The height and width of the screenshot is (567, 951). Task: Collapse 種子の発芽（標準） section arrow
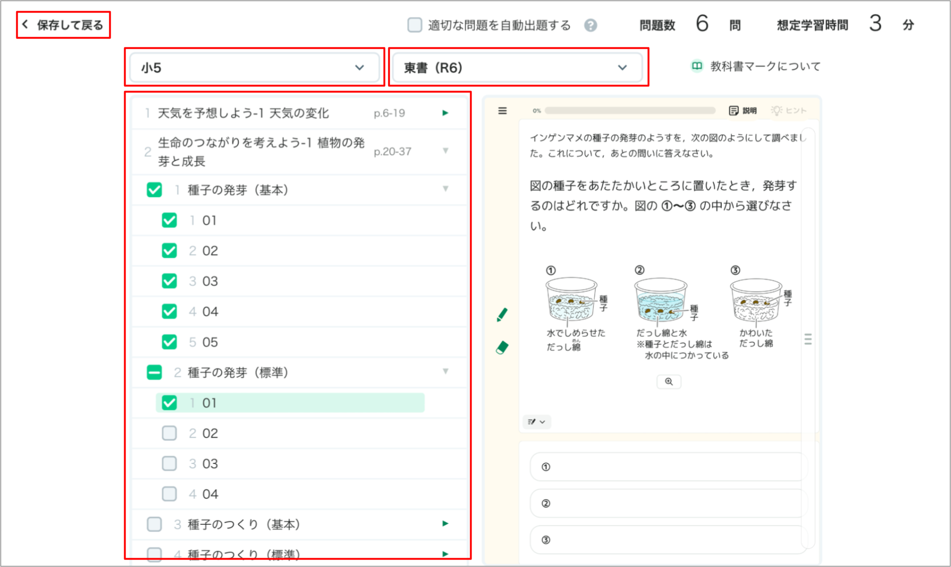(x=446, y=371)
